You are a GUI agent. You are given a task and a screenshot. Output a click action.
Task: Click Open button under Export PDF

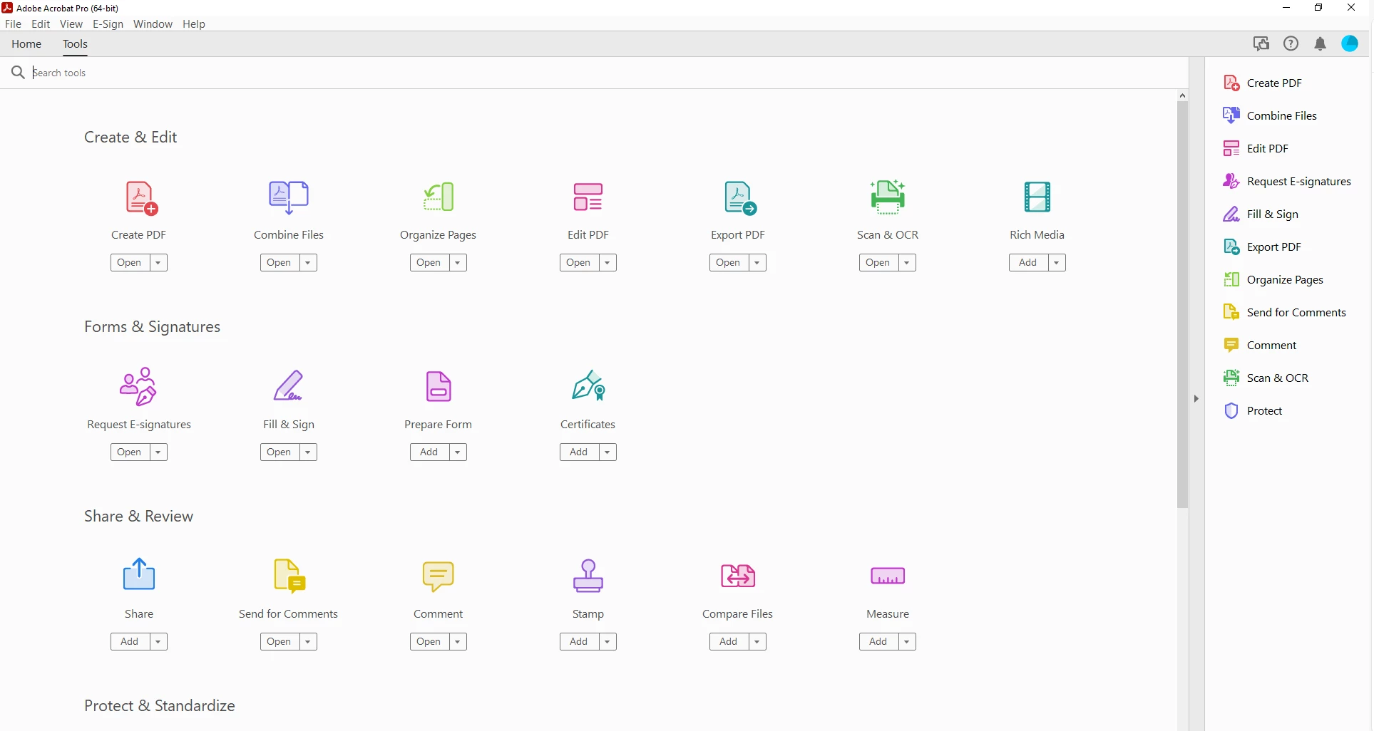pyautogui.click(x=728, y=263)
